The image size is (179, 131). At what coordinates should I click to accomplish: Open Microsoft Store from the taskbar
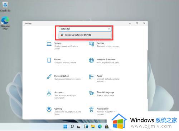pyautogui.click(x=107, y=126)
